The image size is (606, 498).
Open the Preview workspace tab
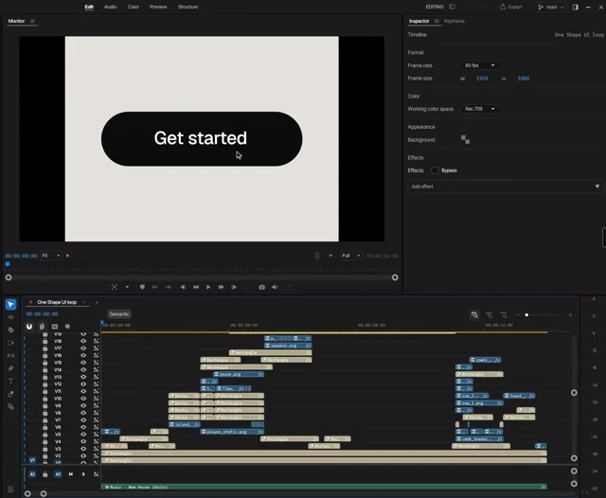158,7
